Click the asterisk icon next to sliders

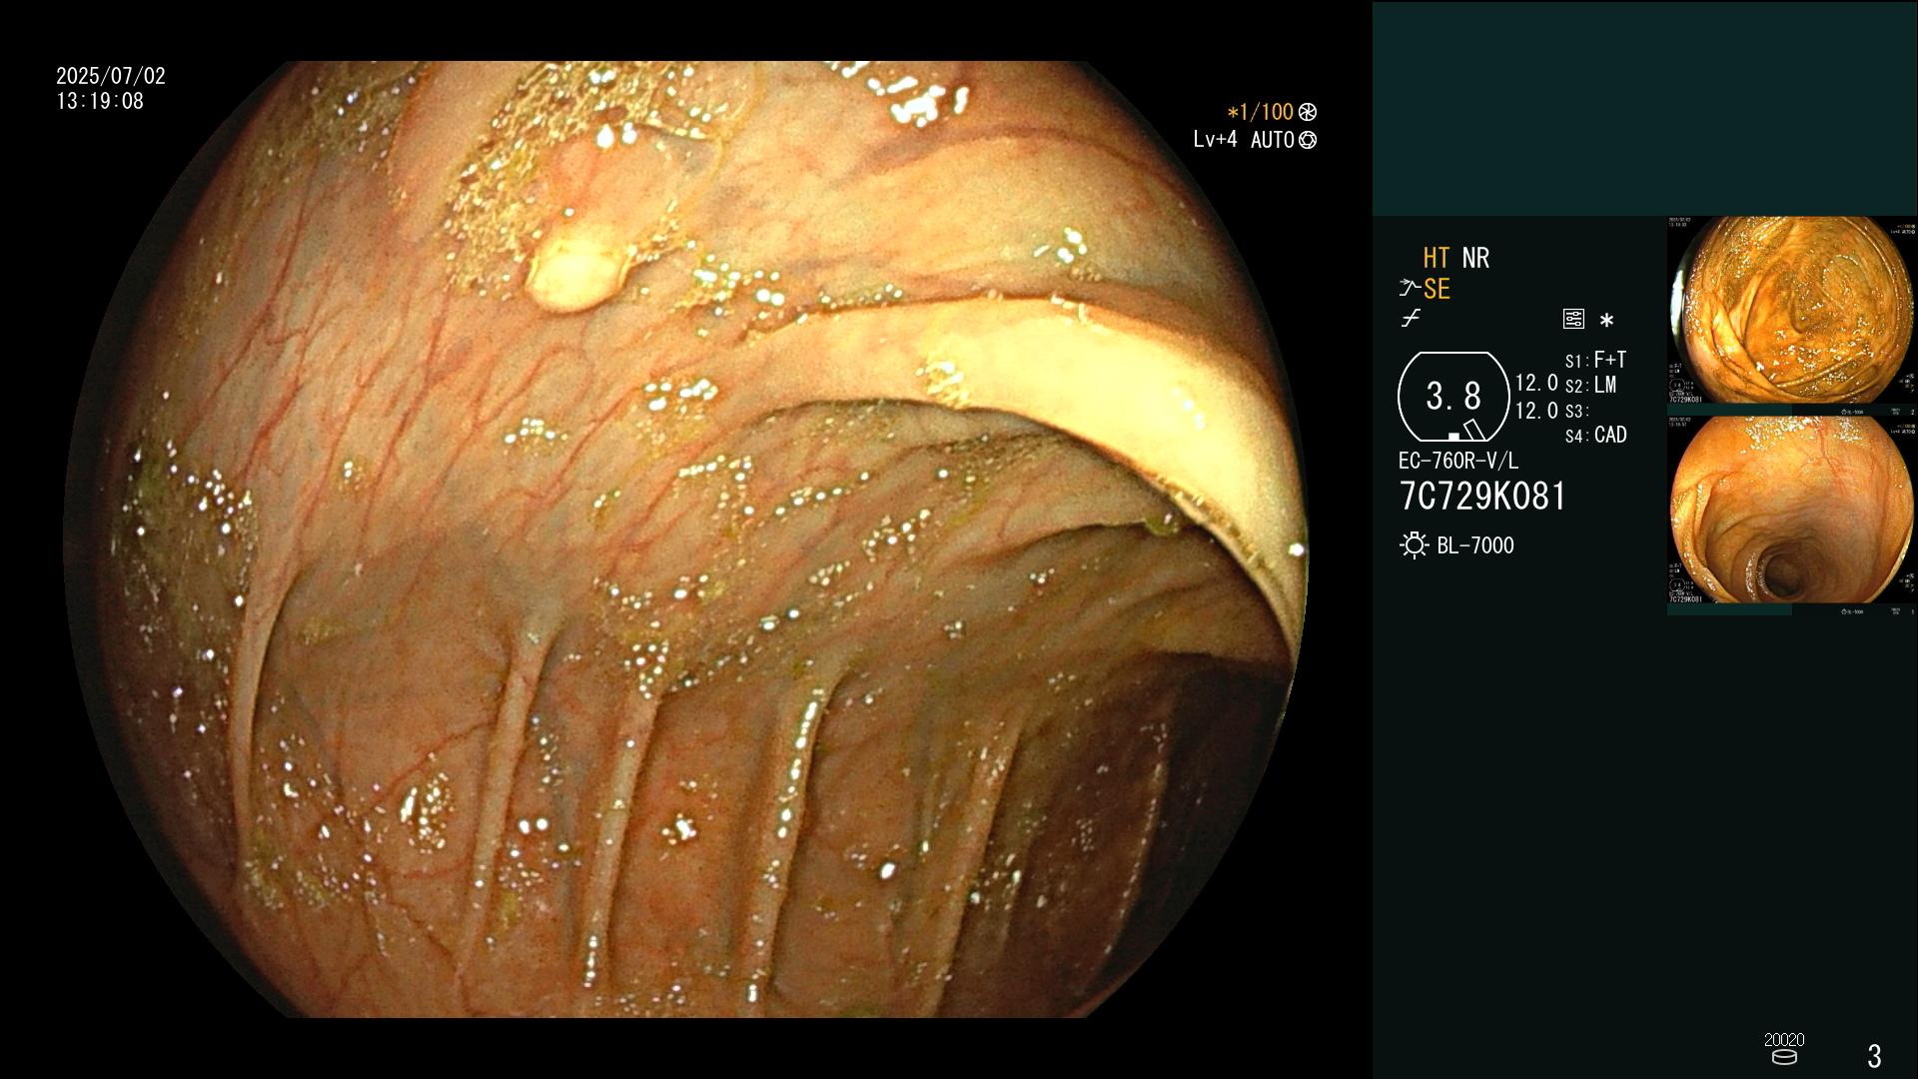tap(1606, 320)
